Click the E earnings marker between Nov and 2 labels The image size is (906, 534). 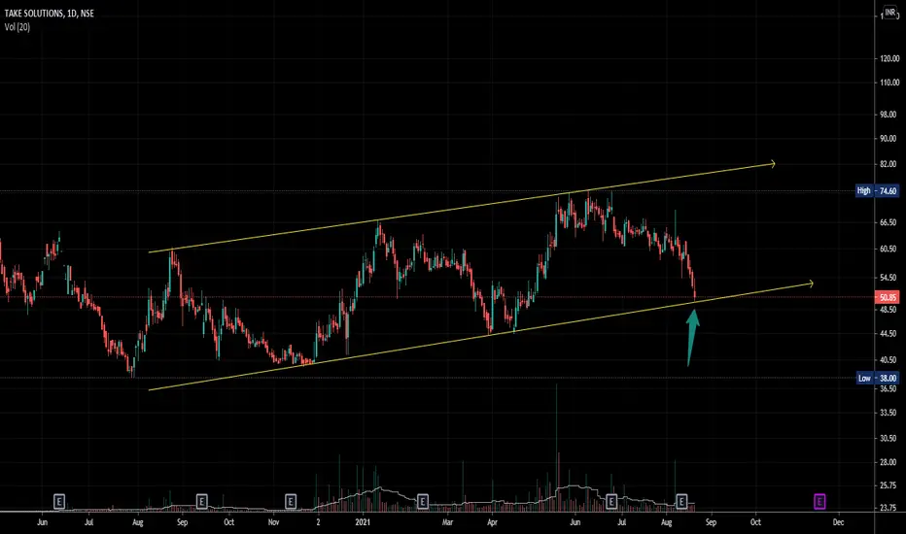pyautogui.click(x=291, y=501)
